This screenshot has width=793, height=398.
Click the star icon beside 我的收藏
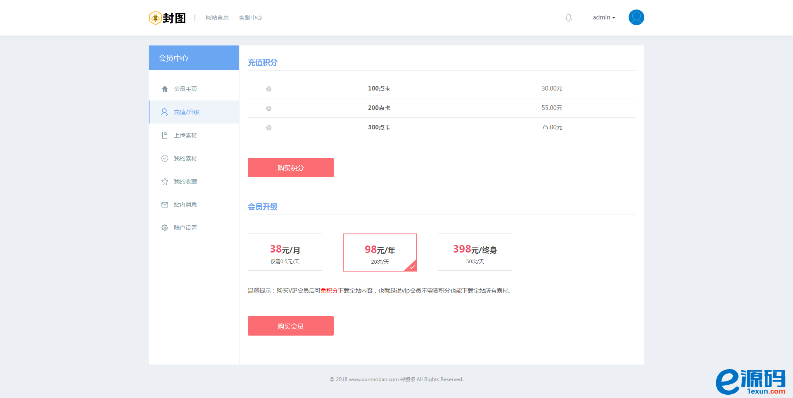pyautogui.click(x=165, y=181)
